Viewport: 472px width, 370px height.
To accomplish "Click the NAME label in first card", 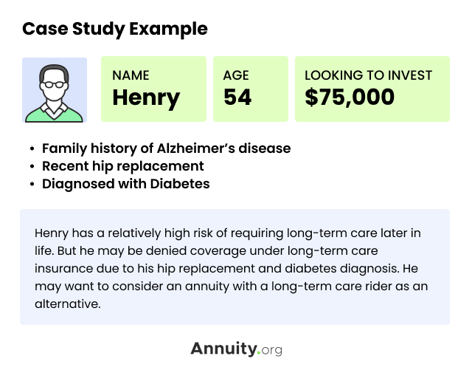I will (131, 75).
